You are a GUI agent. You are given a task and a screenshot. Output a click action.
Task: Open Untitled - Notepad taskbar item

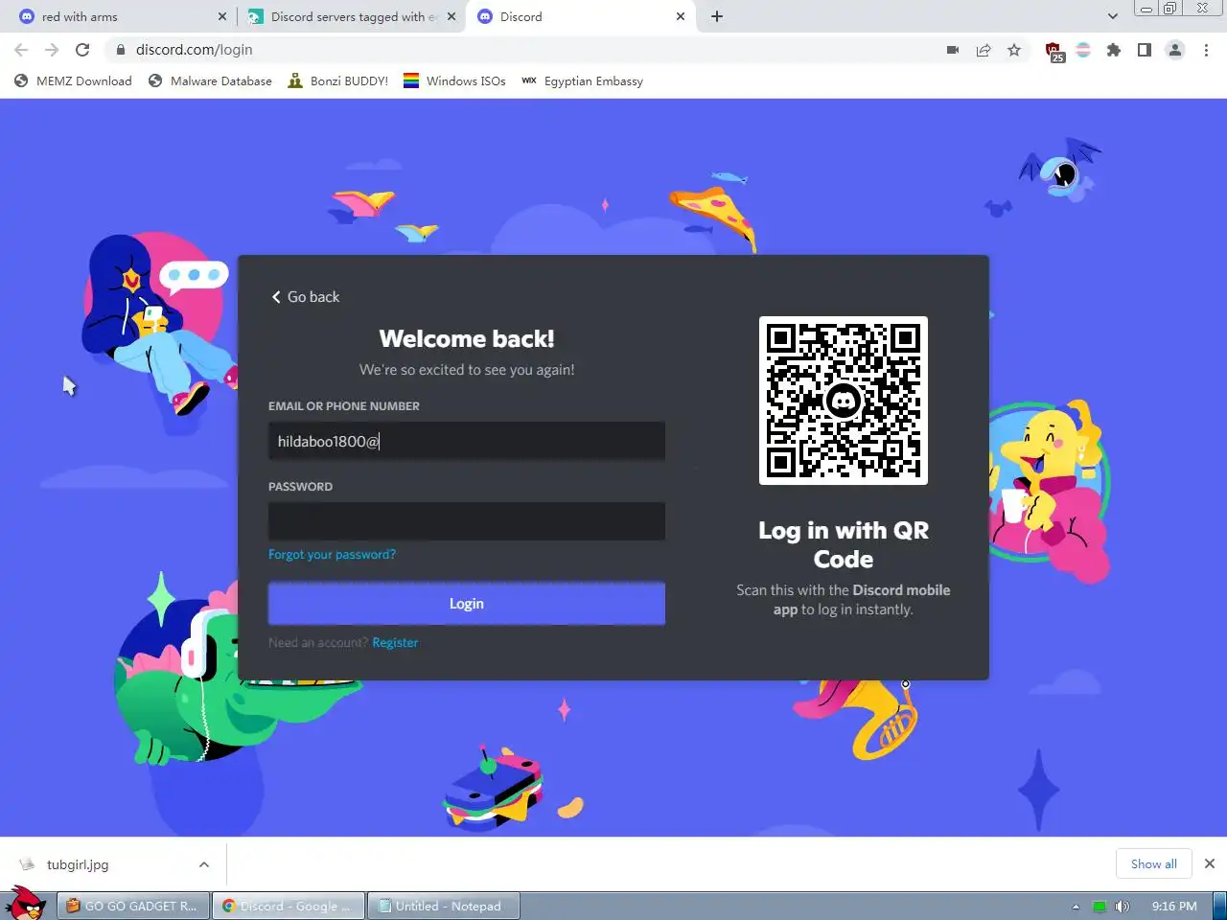point(444,906)
